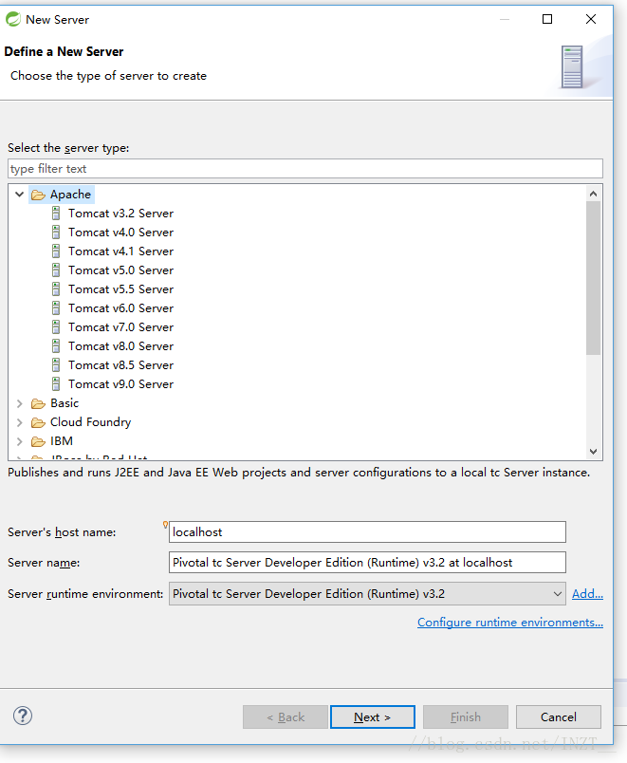This screenshot has height=763, width=627.
Task: Select the Apache category label
Action: coord(70,195)
